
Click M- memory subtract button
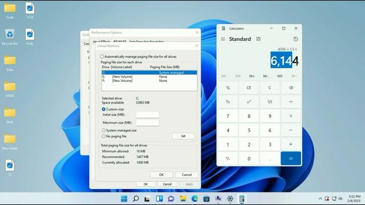266,76
